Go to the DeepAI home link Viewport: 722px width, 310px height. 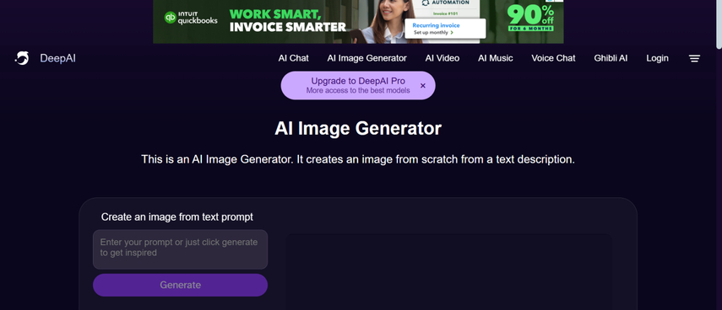[57, 58]
